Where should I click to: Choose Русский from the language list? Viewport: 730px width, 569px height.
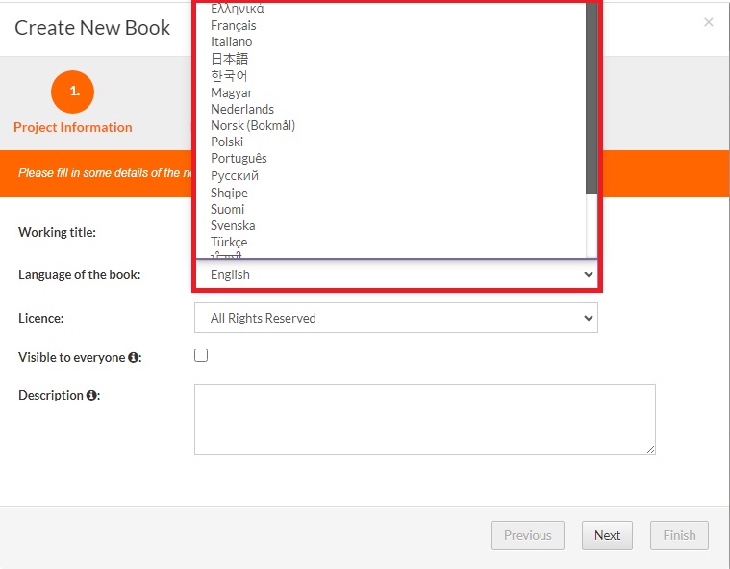tap(235, 175)
